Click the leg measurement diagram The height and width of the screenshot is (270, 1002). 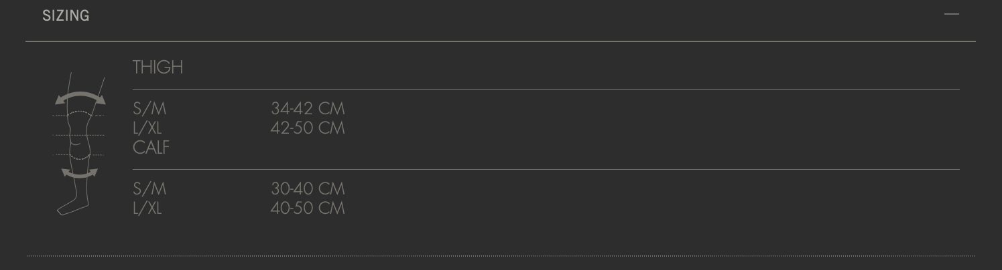[79, 144]
